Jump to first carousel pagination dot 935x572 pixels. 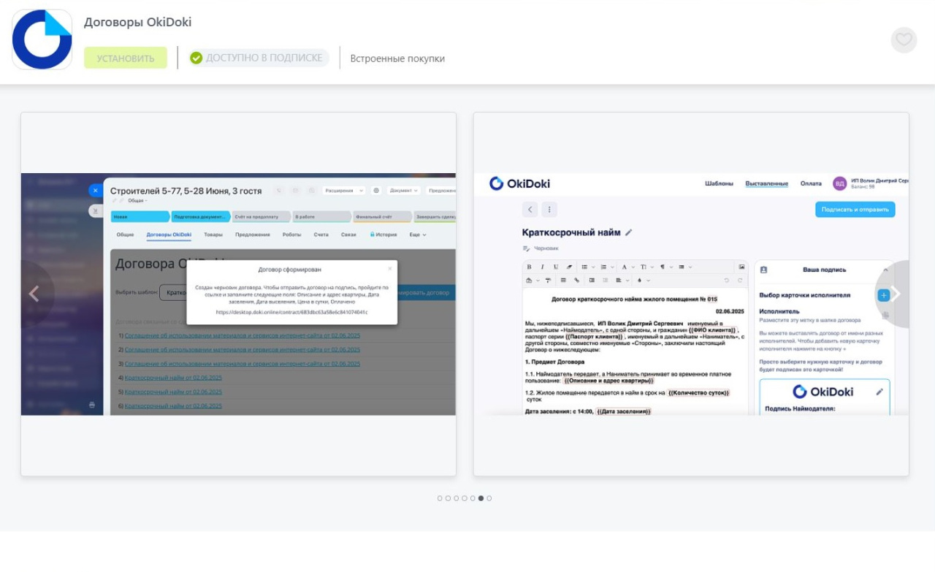[x=440, y=498]
